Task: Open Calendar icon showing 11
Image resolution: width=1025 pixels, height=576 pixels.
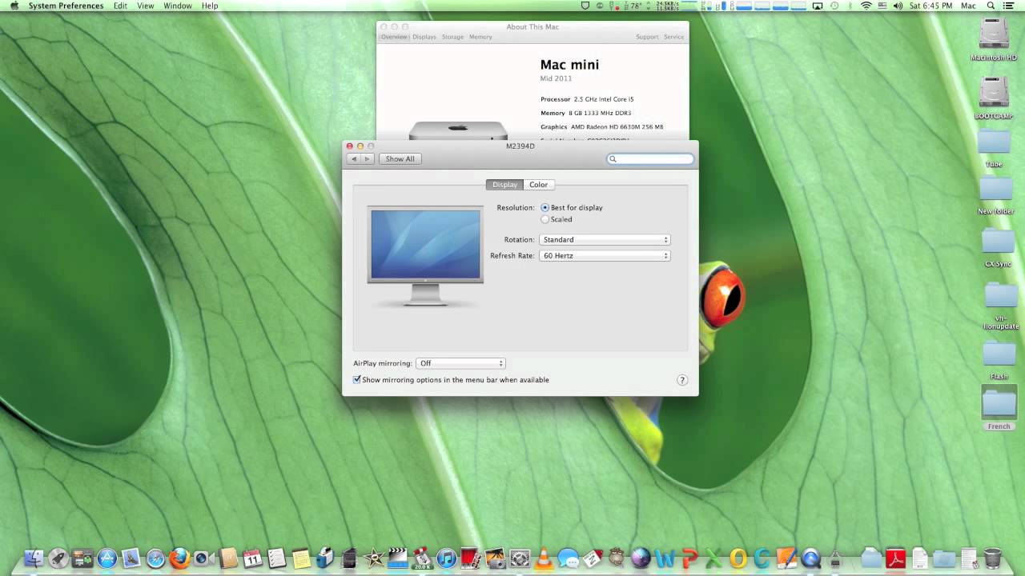Action: pyautogui.click(x=252, y=558)
